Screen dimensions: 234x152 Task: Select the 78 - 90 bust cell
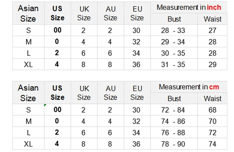click(173, 144)
